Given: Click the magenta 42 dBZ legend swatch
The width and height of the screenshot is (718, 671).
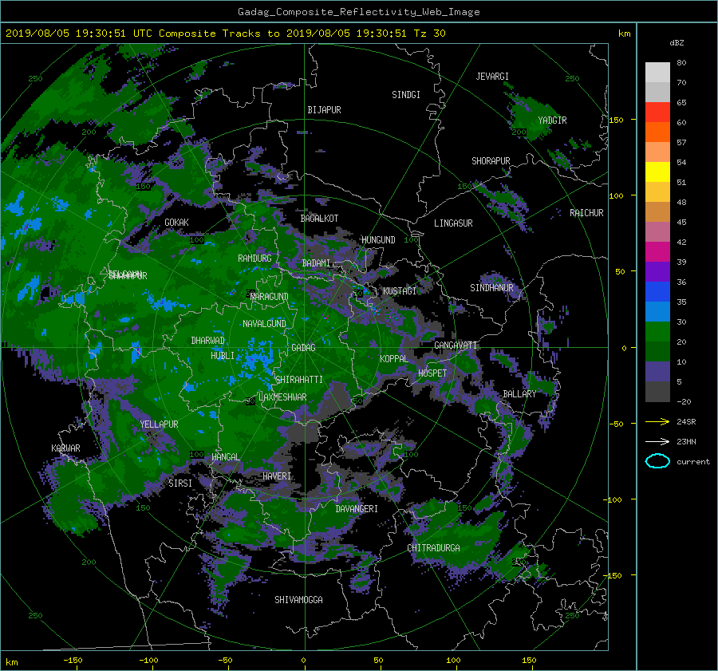Looking at the screenshot, I should [x=657, y=251].
